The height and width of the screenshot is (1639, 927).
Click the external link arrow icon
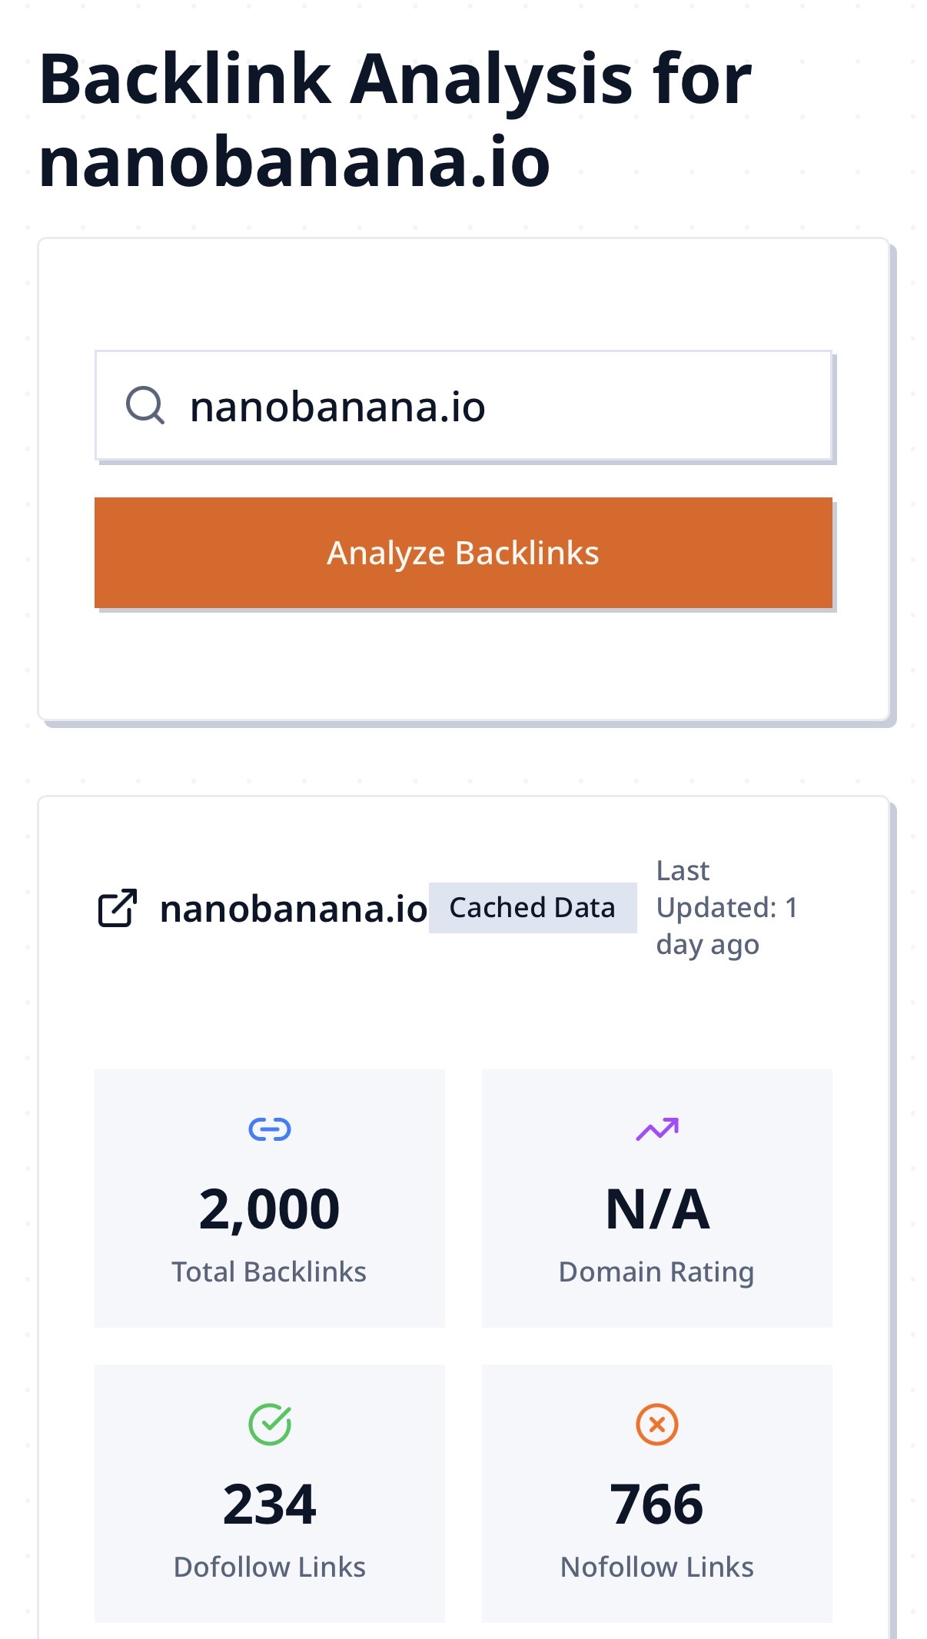point(118,908)
